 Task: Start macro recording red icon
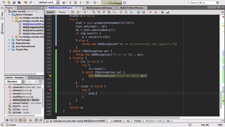click(150, 12)
